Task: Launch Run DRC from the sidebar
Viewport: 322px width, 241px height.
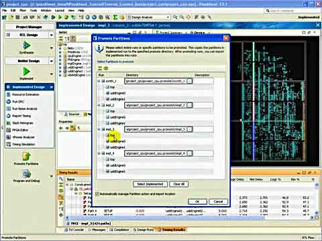Action: [18, 102]
